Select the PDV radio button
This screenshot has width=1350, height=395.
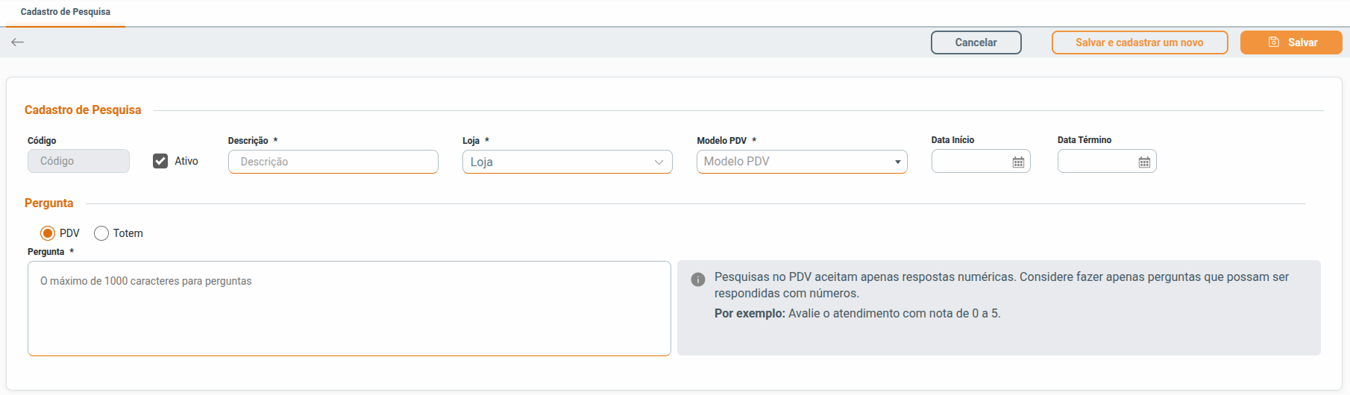click(x=48, y=233)
